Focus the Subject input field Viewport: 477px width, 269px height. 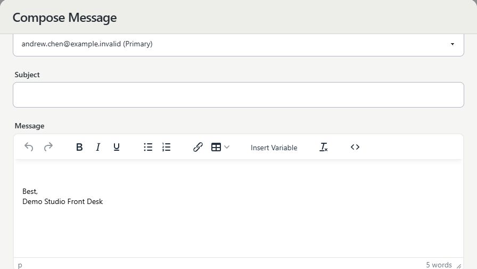[x=238, y=95]
